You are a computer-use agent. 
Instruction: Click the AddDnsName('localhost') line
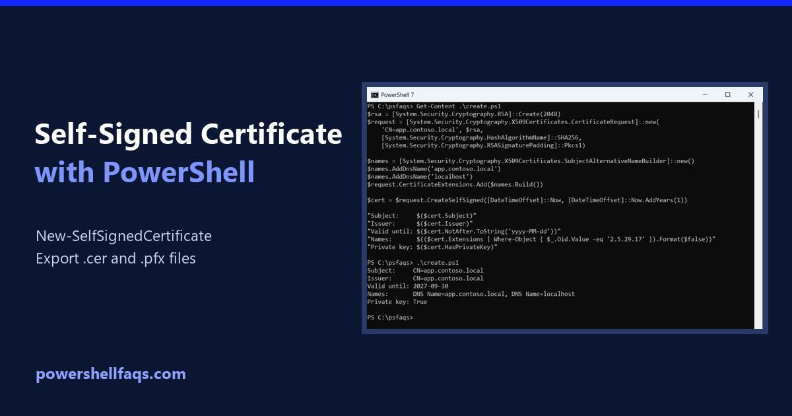[420, 176]
